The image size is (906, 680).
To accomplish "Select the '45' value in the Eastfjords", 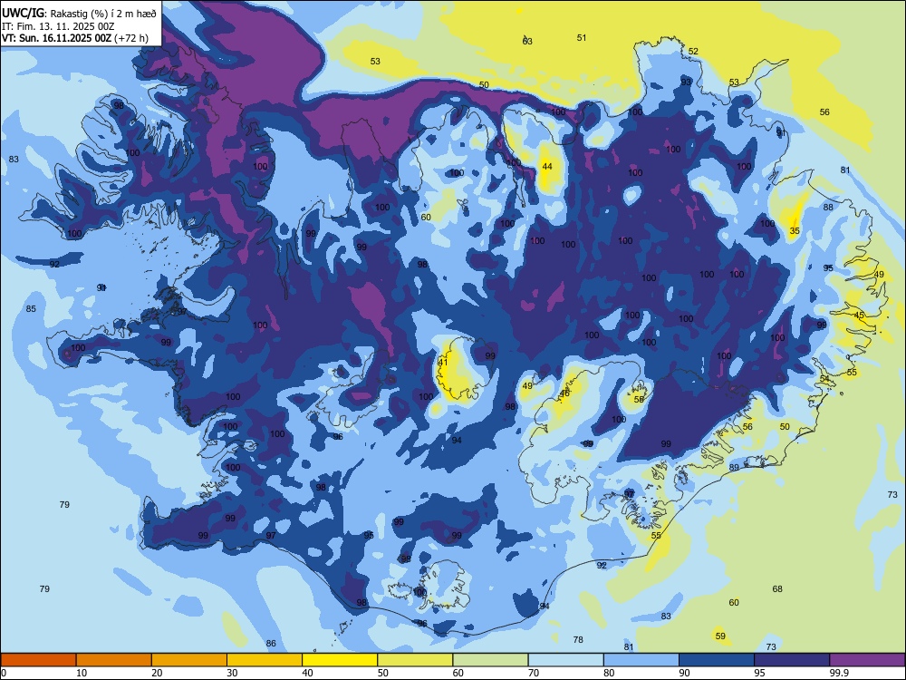I will click(859, 316).
